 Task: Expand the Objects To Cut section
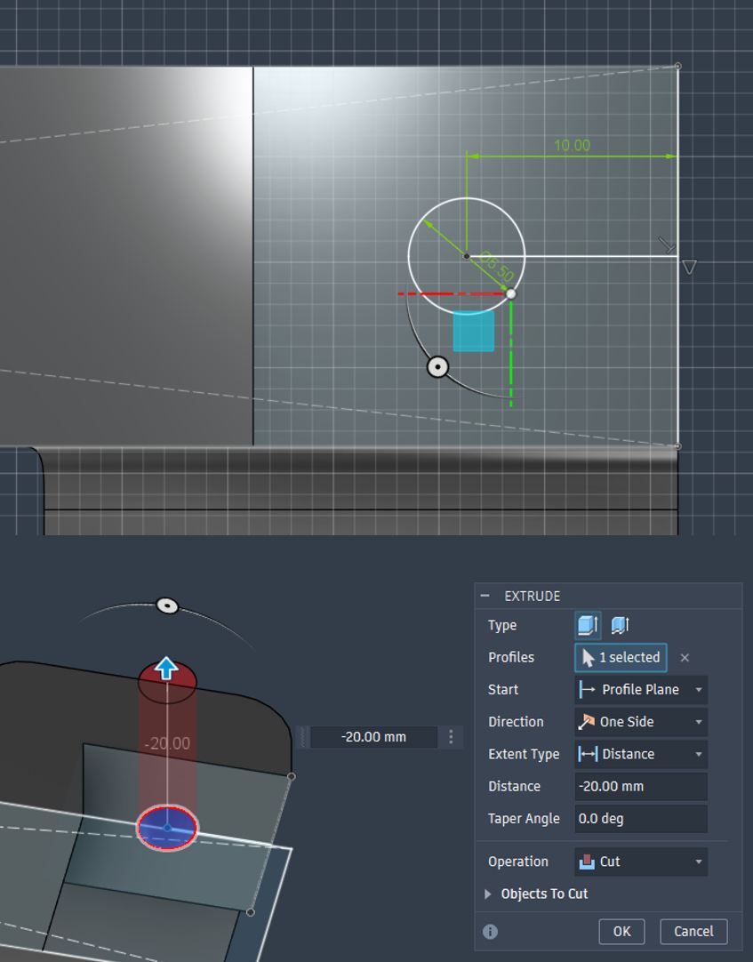pyautogui.click(x=487, y=894)
